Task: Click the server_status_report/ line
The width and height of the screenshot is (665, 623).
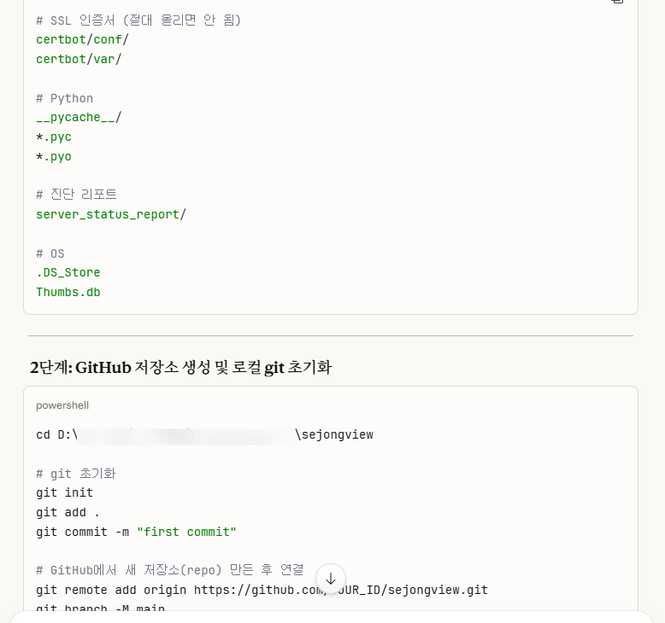Action: pos(110,214)
